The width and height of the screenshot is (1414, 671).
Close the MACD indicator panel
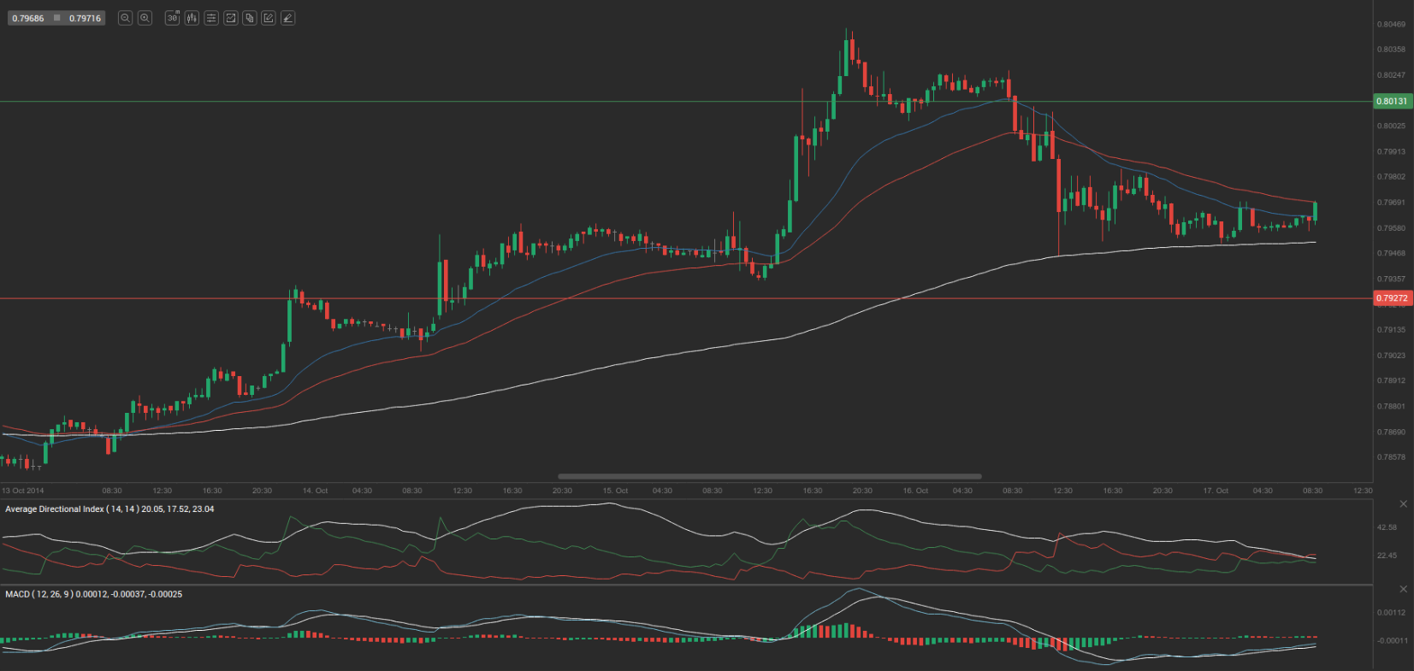point(1403,589)
